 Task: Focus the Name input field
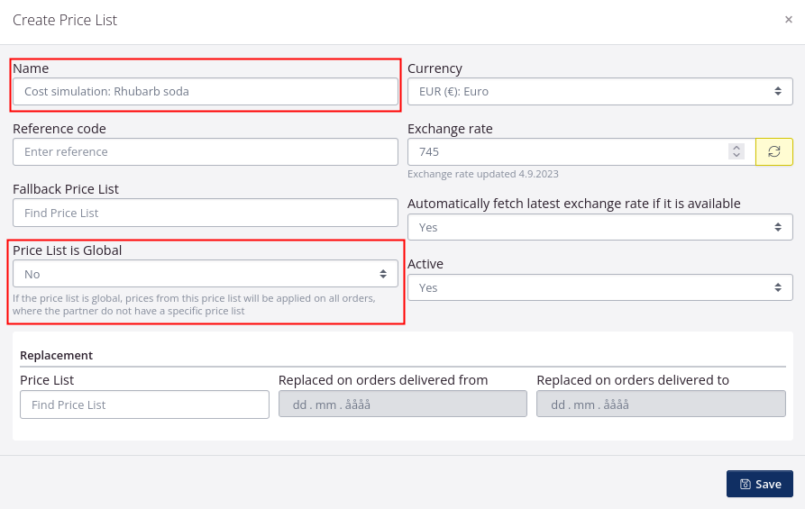(205, 91)
